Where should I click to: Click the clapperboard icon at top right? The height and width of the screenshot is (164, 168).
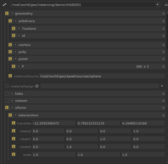coord(166,4)
